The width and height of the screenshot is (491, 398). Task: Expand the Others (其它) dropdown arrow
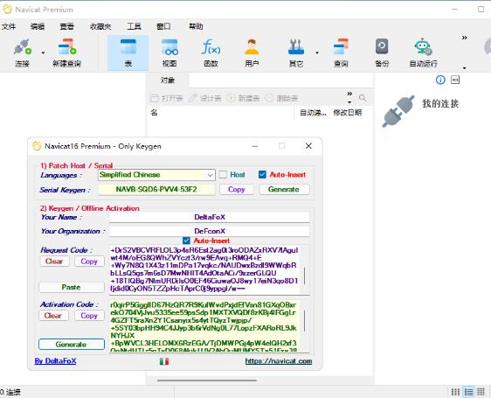(317, 52)
